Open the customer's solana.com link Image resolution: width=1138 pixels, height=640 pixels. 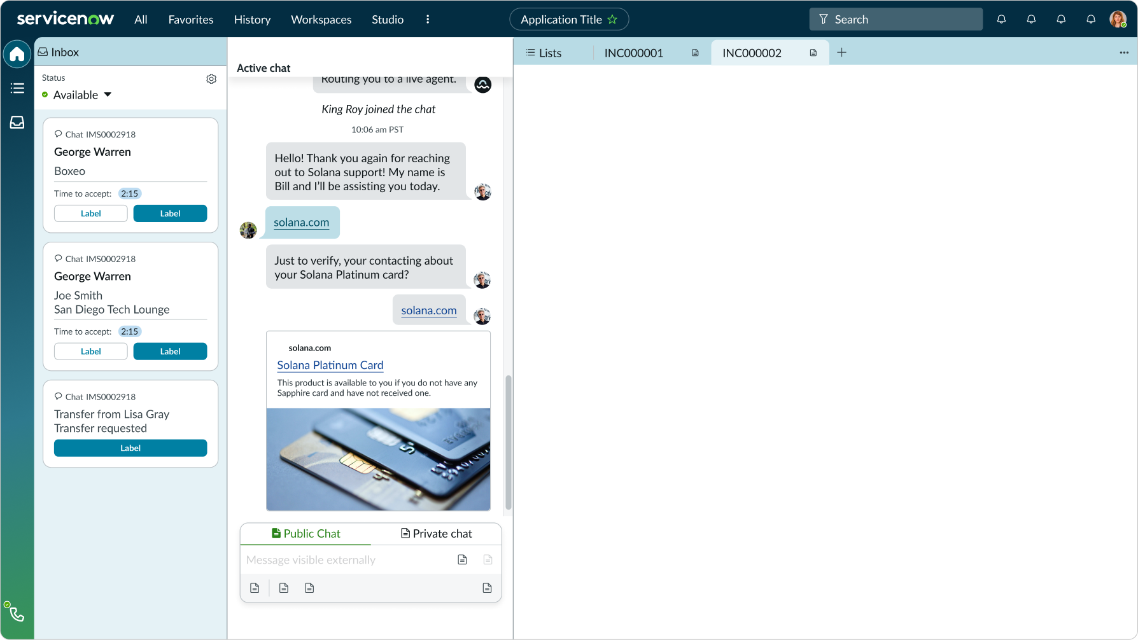pos(302,223)
